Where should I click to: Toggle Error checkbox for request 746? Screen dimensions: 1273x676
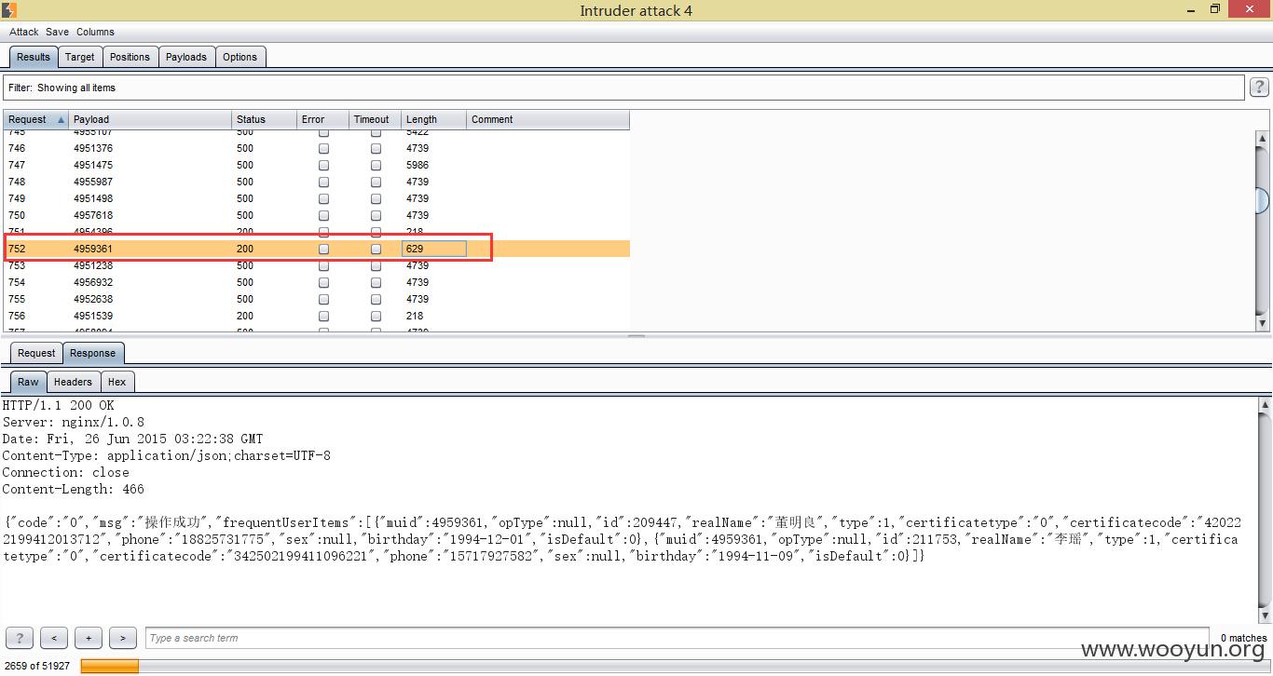point(323,148)
